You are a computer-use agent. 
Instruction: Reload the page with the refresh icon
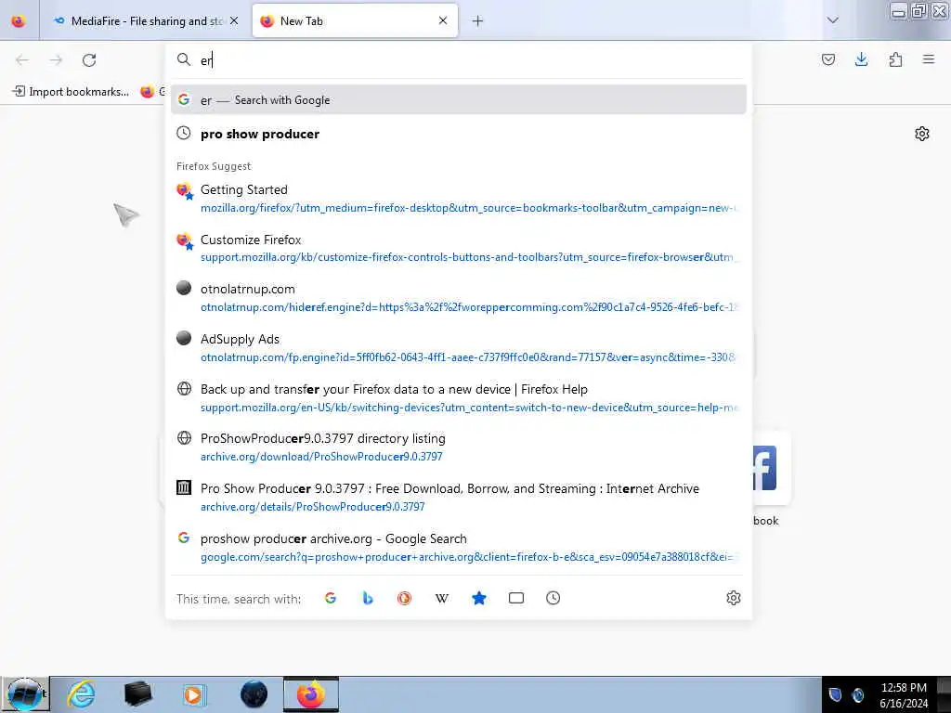[89, 60]
